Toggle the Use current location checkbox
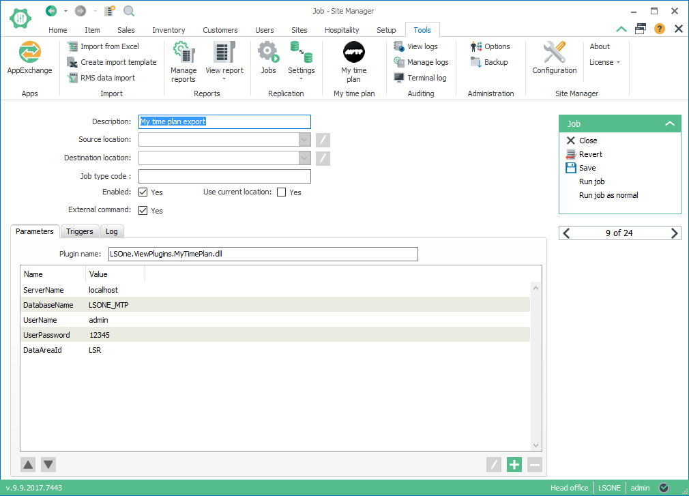Viewport: 689px width, 496px height. coord(282,192)
